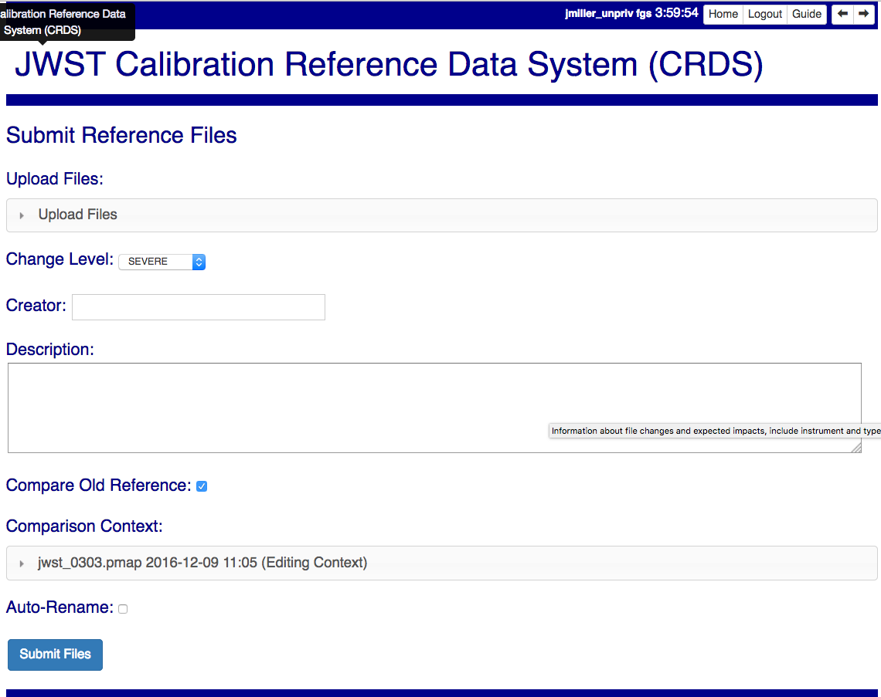881x697 pixels.
Task: Open the Guide link
Action: (x=807, y=14)
